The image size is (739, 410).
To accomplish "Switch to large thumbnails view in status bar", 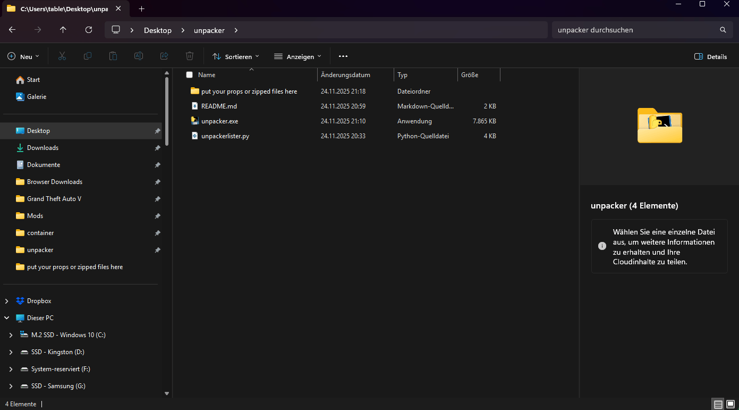I will click(x=730, y=404).
